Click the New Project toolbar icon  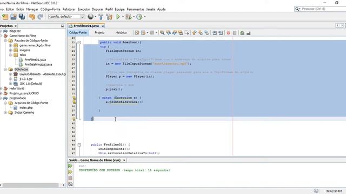[5, 17]
